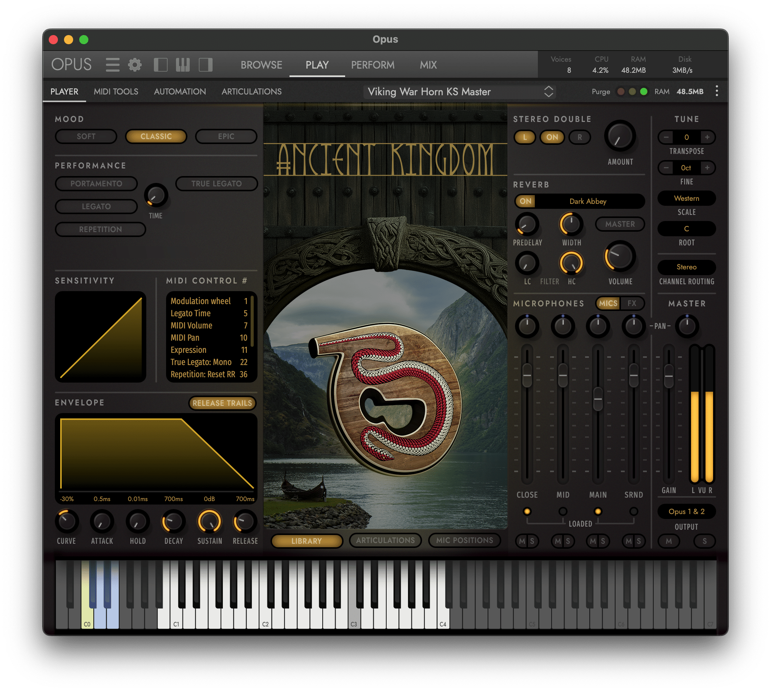Select Stereo Double L channel
Viewport: 771px width, 692px height.
(525, 137)
